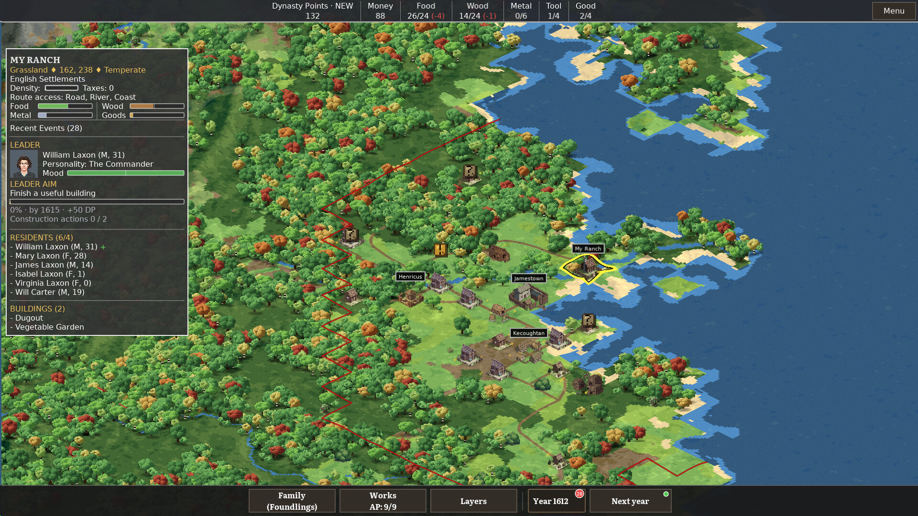
Task: Click the Tool 1/4 counter
Action: [553, 11]
